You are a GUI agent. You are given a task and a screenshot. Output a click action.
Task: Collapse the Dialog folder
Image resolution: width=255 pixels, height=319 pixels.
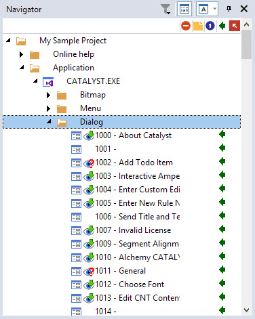pyautogui.click(x=49, y=122)
